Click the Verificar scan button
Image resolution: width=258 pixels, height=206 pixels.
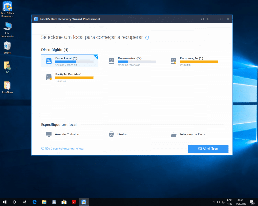[x=208, y=149]
